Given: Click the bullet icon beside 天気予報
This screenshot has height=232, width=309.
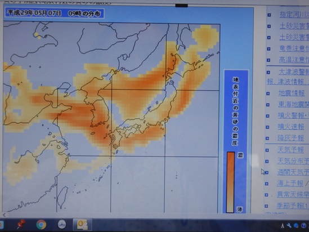Looking at the screenshot, I should click(267, 150).
